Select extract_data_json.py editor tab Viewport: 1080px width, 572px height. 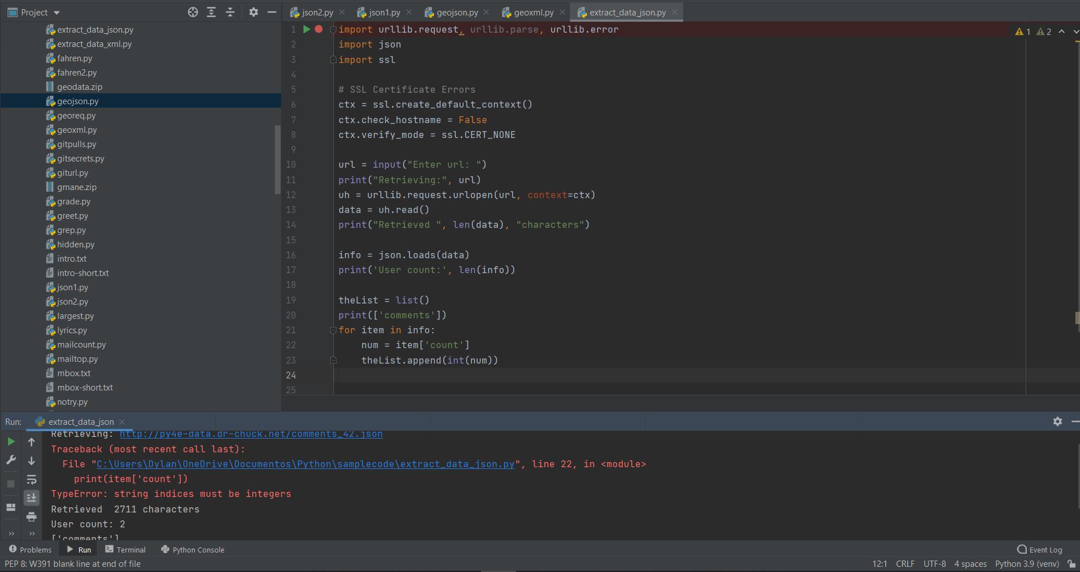tap(627, 12)
